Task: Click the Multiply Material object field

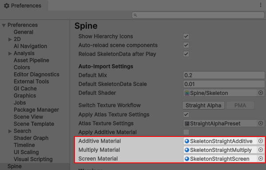Action: click(224, 150)
